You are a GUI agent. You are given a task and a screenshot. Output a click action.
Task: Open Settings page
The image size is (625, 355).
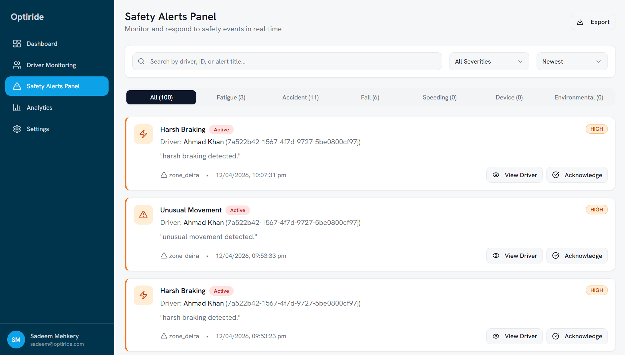pyautogui.click(x=57, y=129)
